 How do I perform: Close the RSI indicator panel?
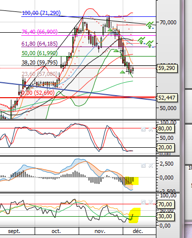[x=150, y=202]
